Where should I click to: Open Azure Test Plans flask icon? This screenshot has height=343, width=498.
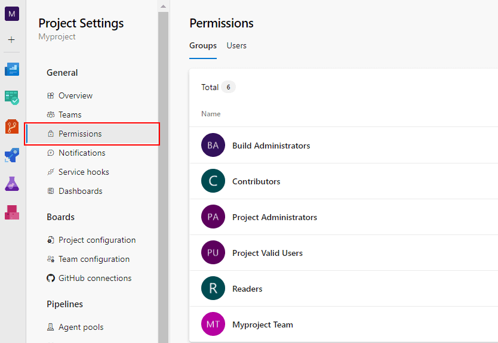12,184
